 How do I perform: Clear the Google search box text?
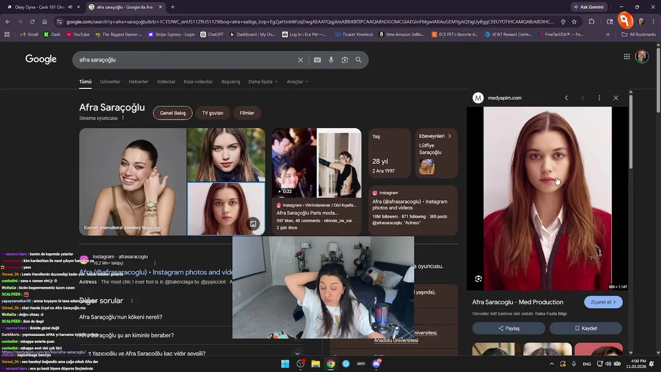(301, 60)
